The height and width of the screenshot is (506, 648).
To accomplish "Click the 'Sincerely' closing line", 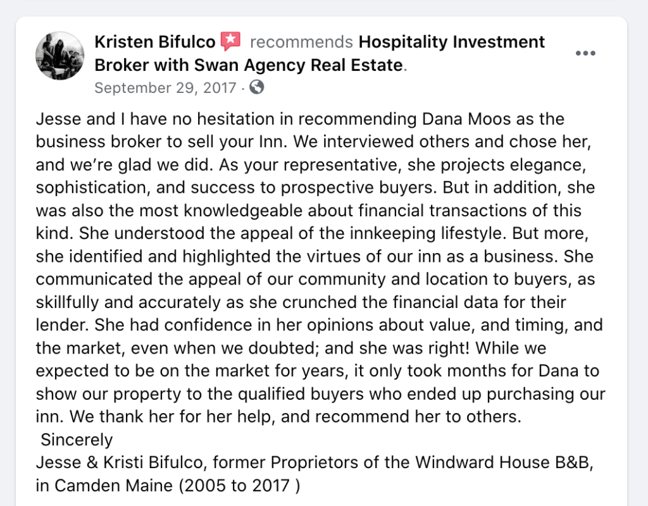I will tap(77, 440).
